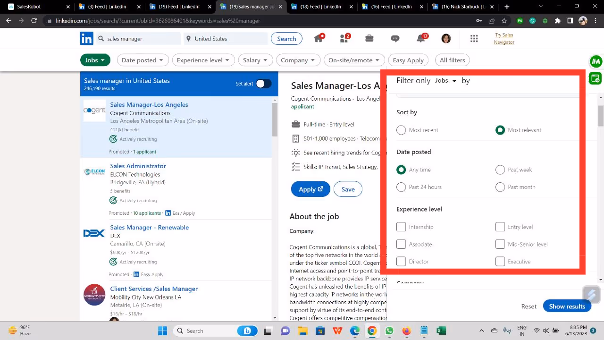Click Show results button
The image size is (604, 340).
pos(567,306)
